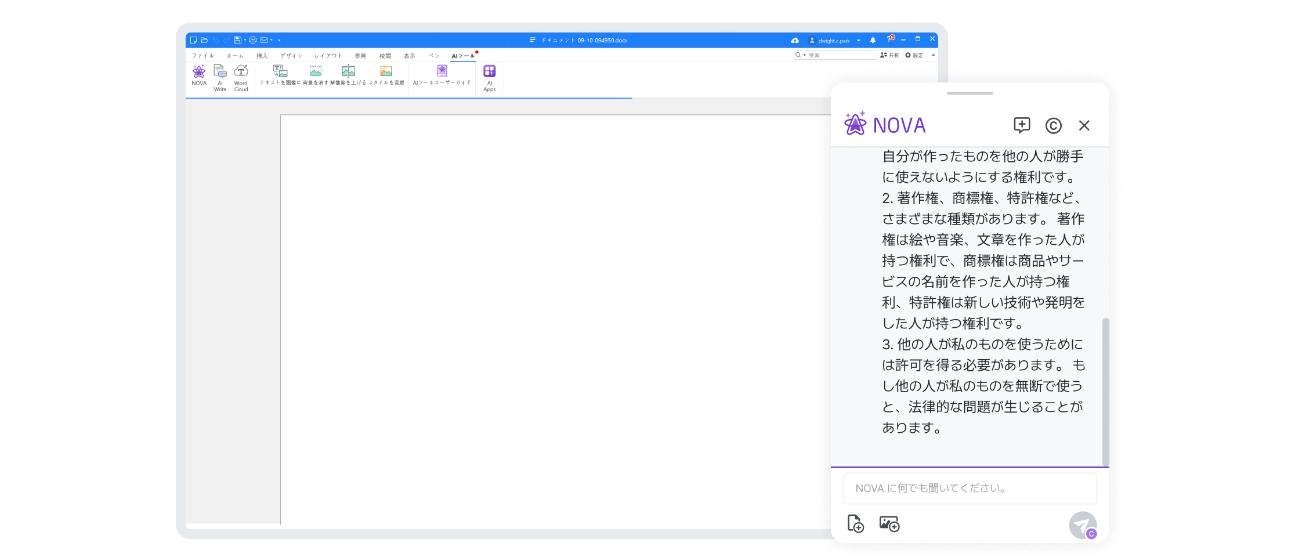Image resolution: width=1295 pixels, height=557 pixels.
Task: Use the 背景を消す background removal tool
Action: (315, 74)
